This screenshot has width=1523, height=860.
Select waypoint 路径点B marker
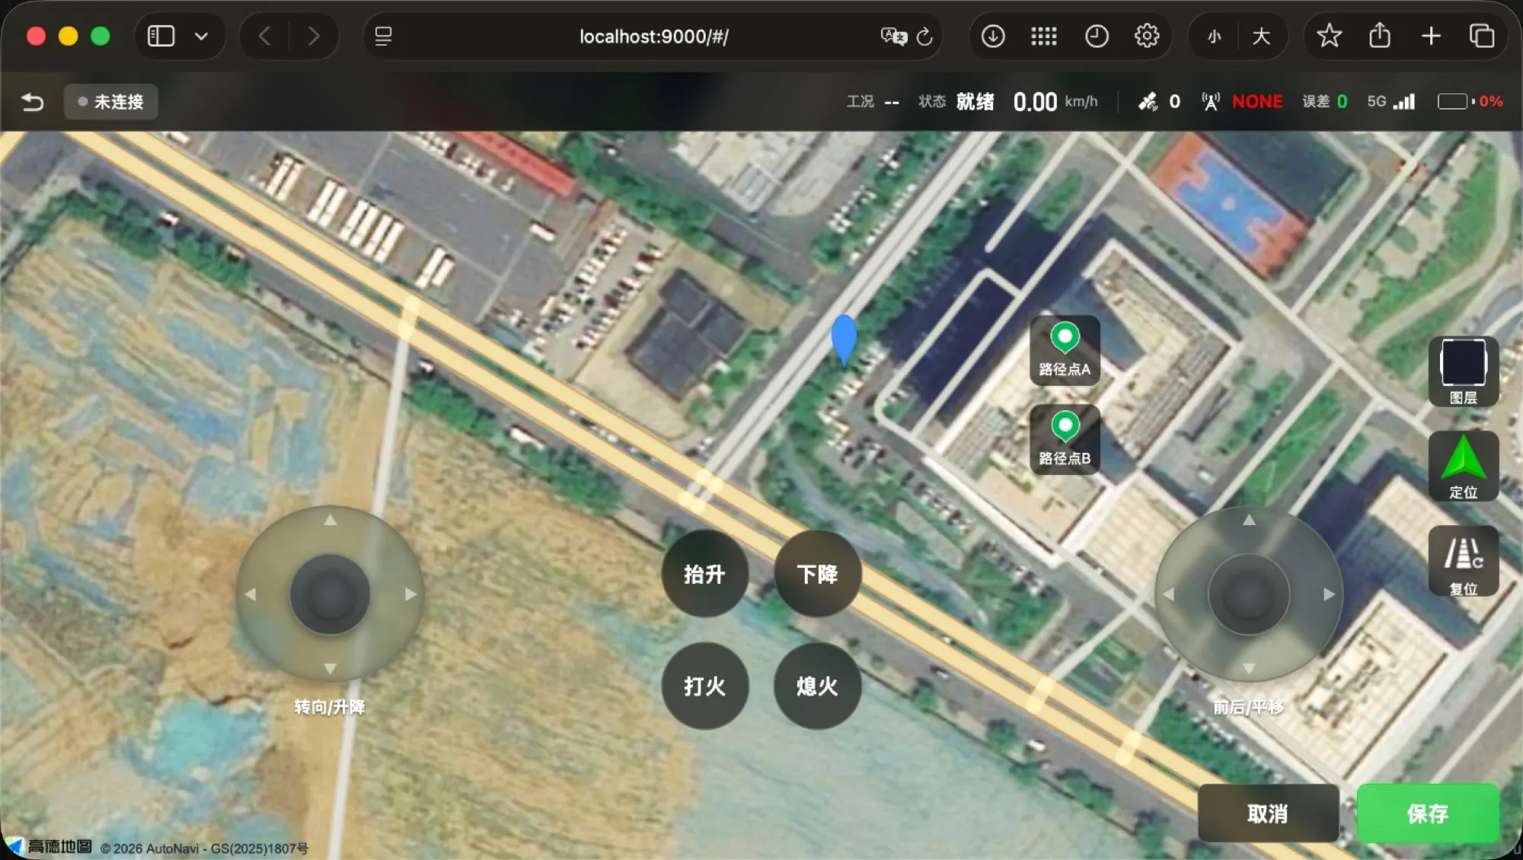coord(1065,439)
